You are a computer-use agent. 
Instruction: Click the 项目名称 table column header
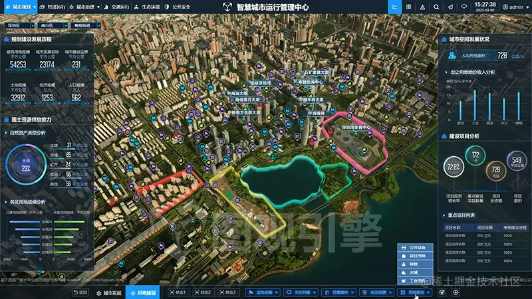click(453, 228)
